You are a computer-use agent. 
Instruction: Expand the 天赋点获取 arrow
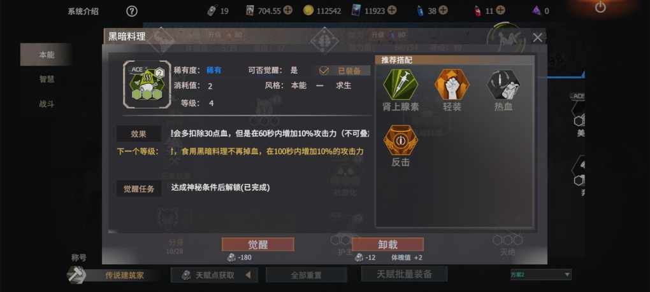[249, 275]
